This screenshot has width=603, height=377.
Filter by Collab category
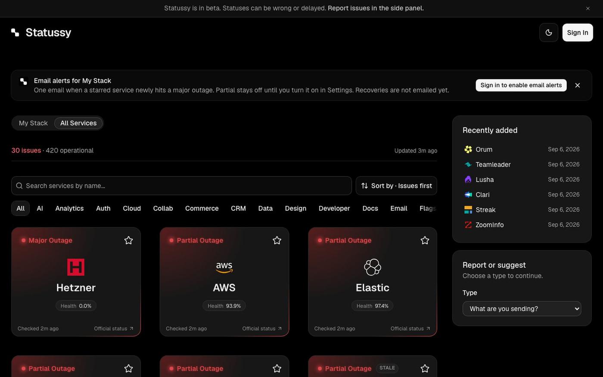(x=163, y=208)
